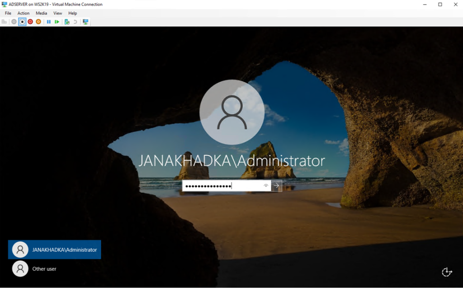463x288 pixels.
Task: Pause the virtual machine from the toolbar
Action: click(49, 22)
